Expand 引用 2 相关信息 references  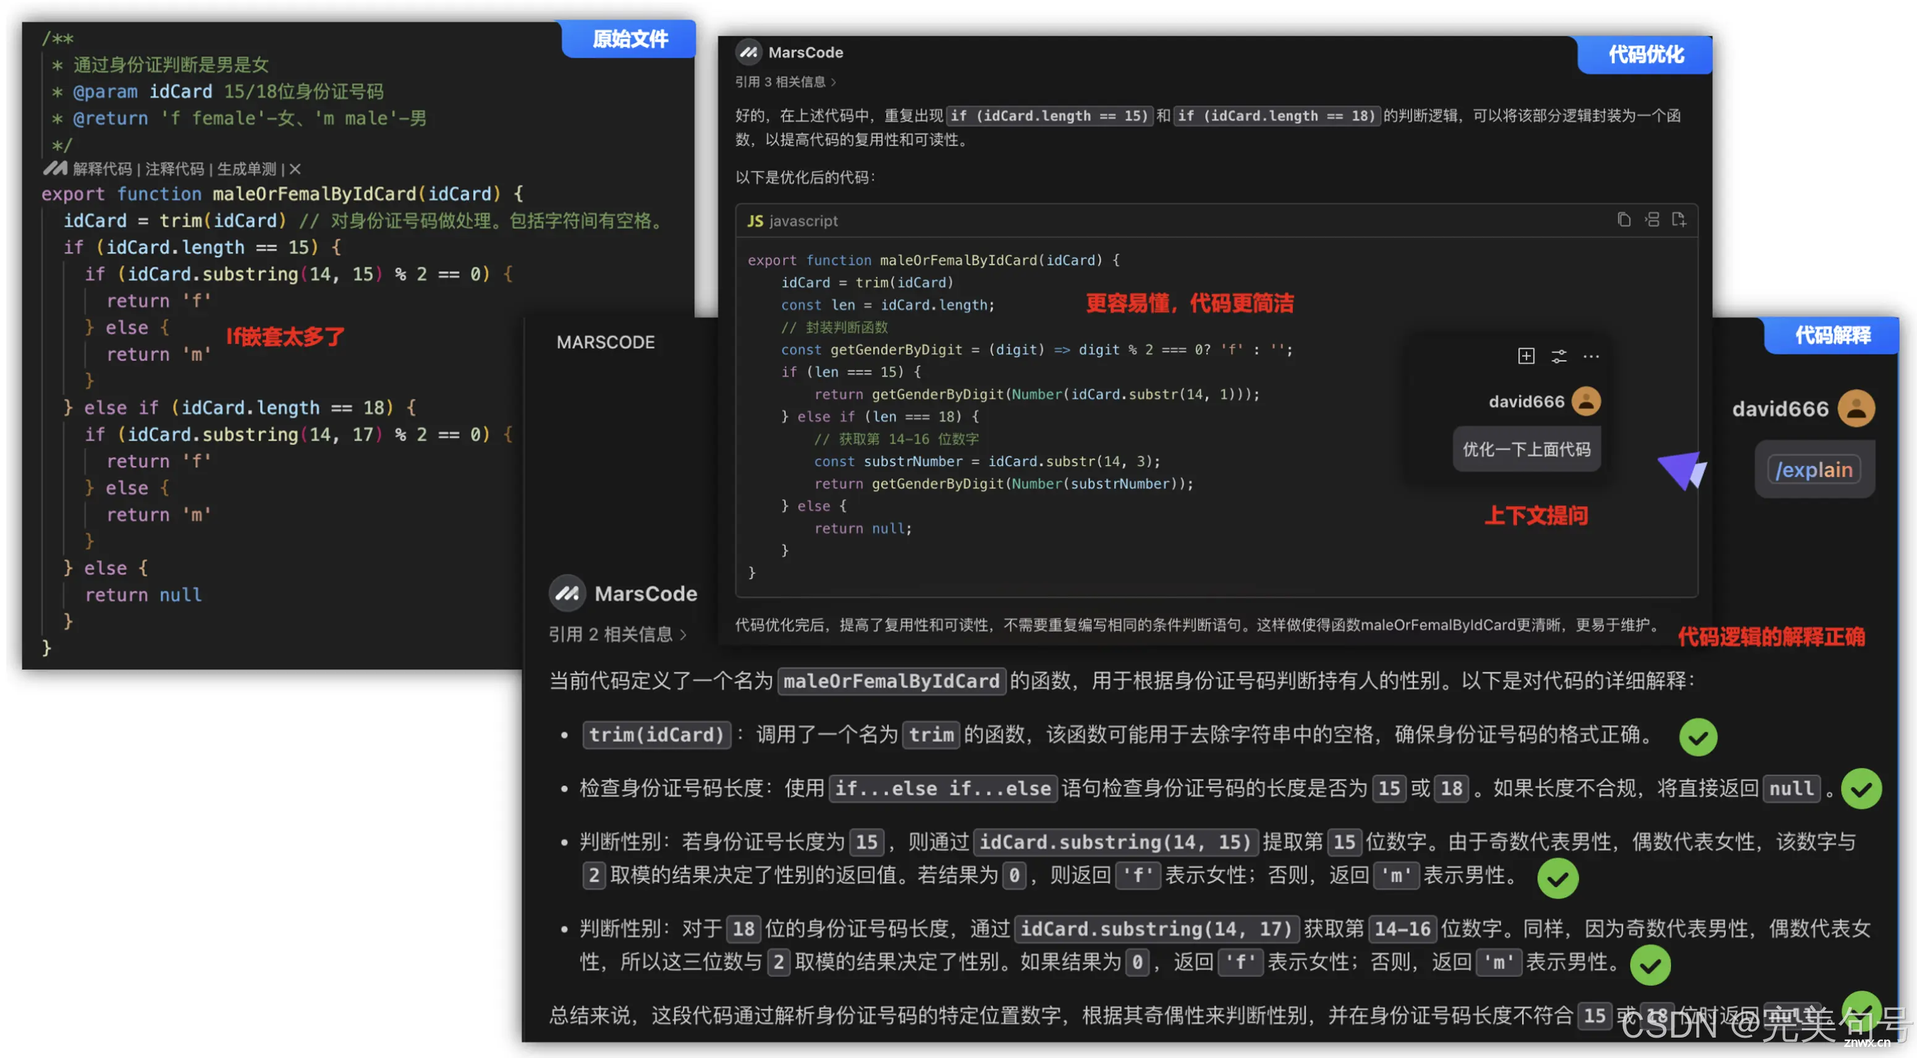click(617, 634)
